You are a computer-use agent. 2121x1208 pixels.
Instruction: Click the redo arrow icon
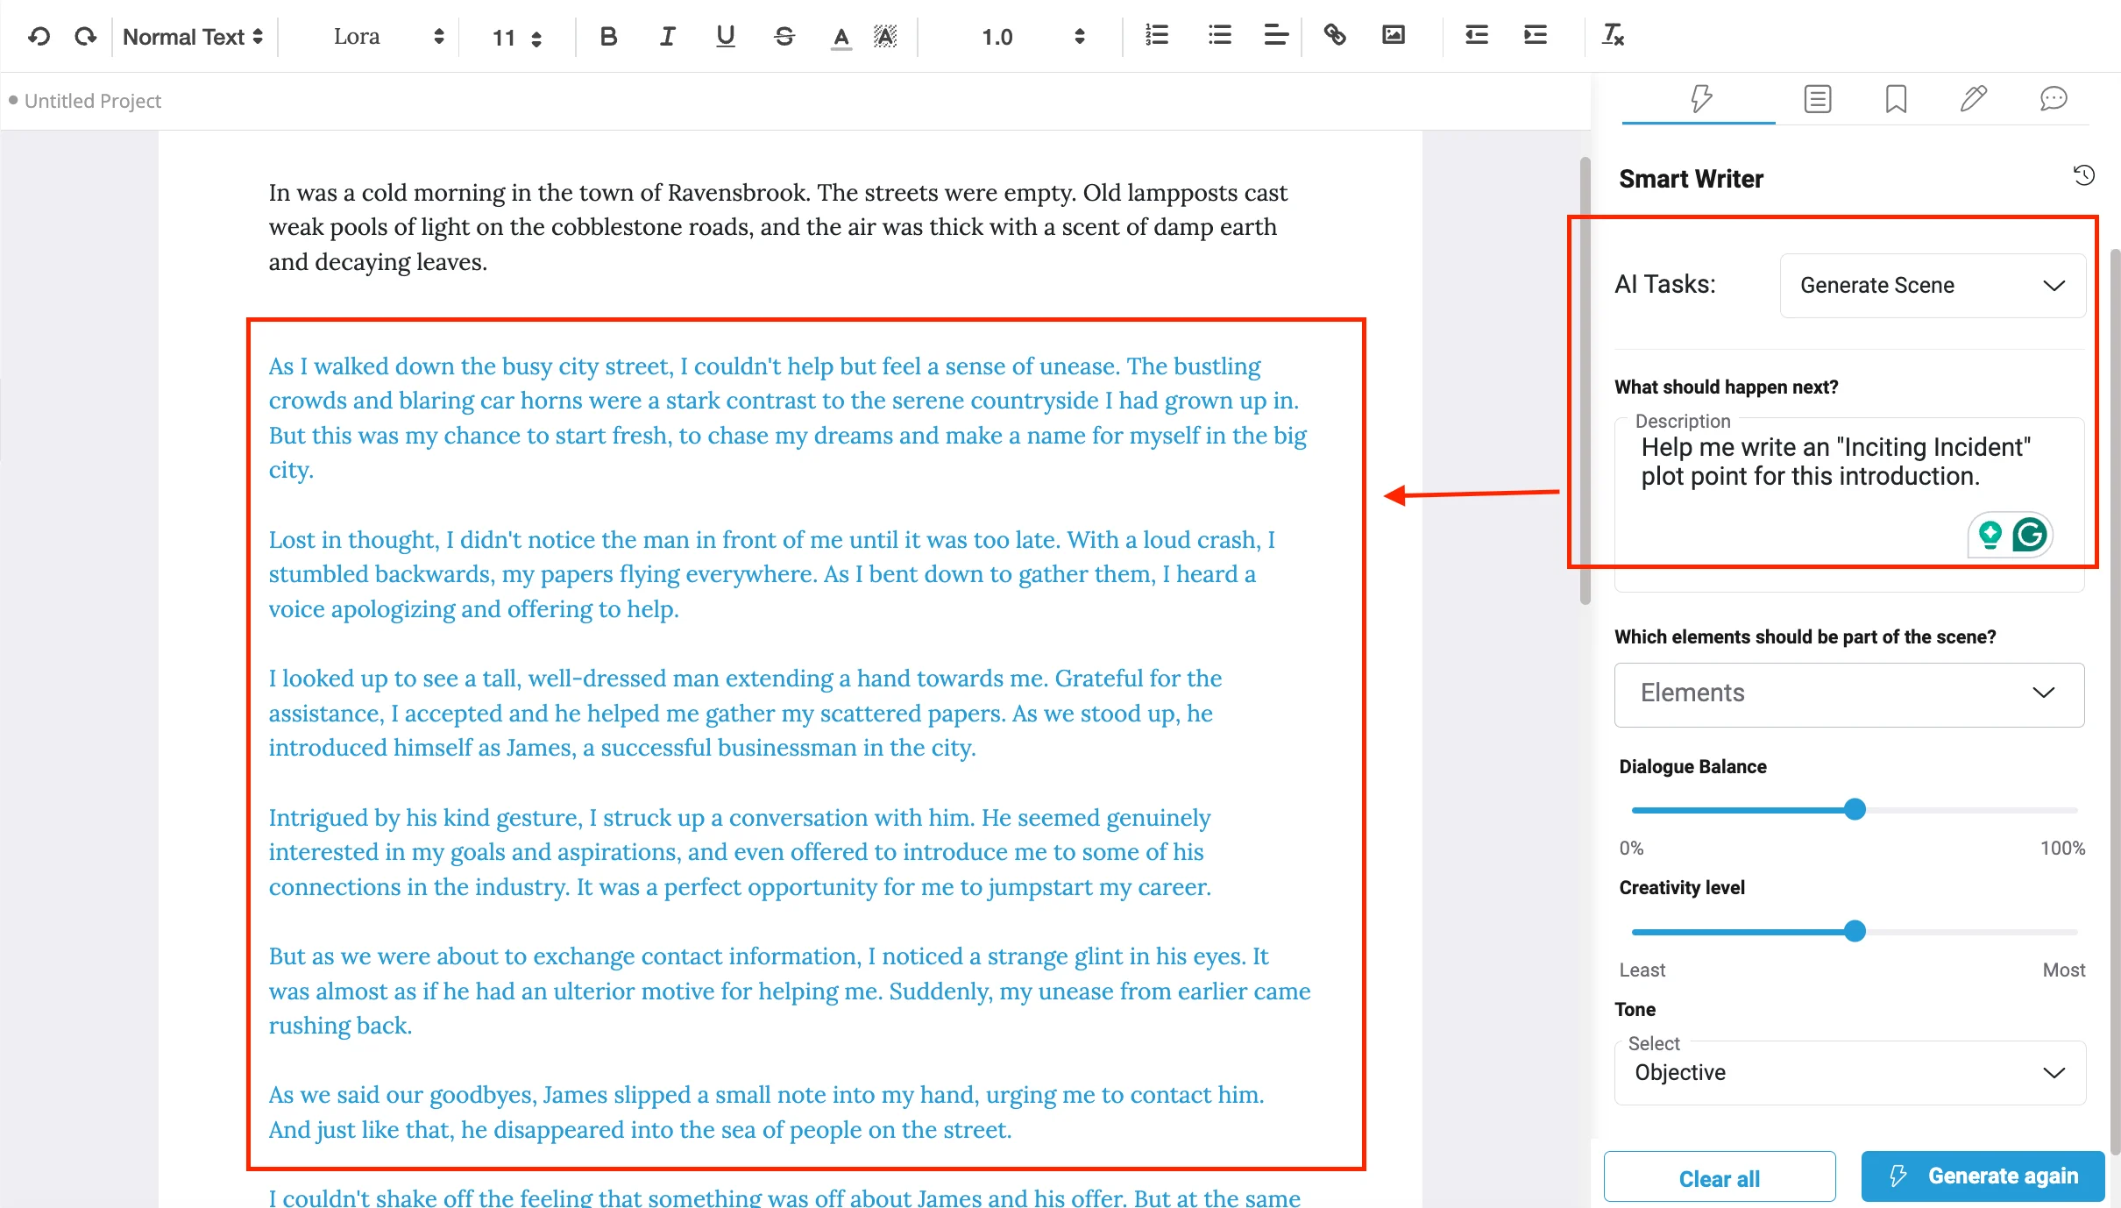(x=85, y=36)
